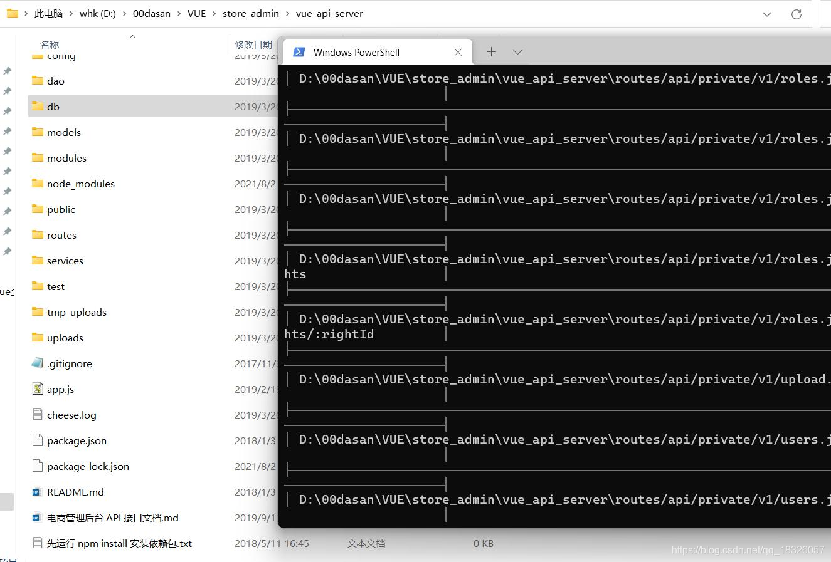Click the package.json file icon
This screenshot has width=831, height=562.
(38, 440)
